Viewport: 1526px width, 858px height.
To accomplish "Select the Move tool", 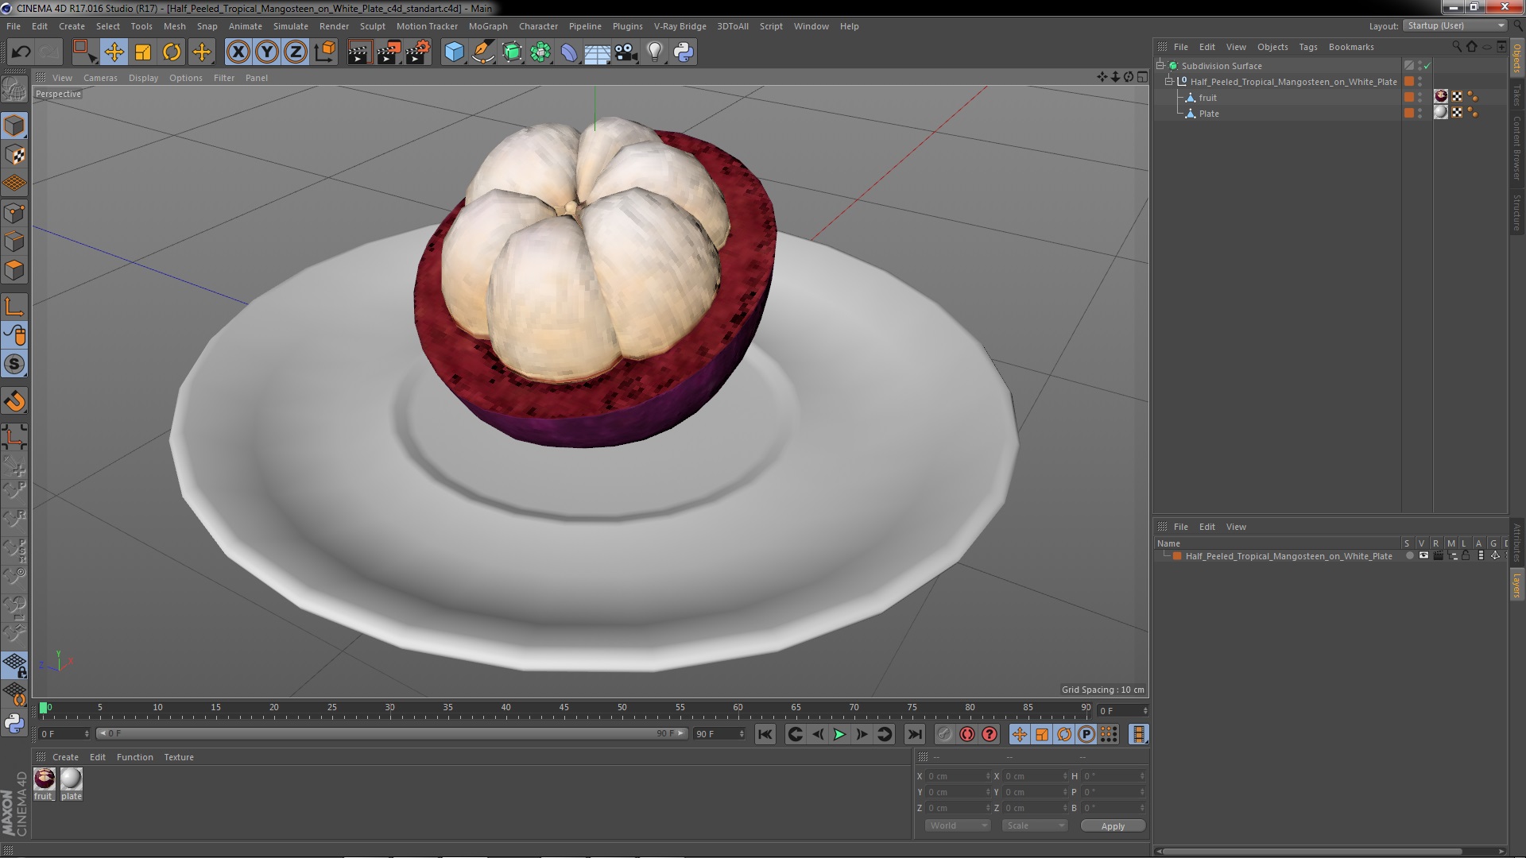I will click(x=114, y=52).
